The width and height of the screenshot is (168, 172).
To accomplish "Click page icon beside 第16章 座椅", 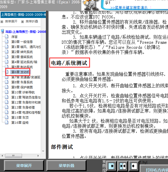I will click(x=7, y=123).
